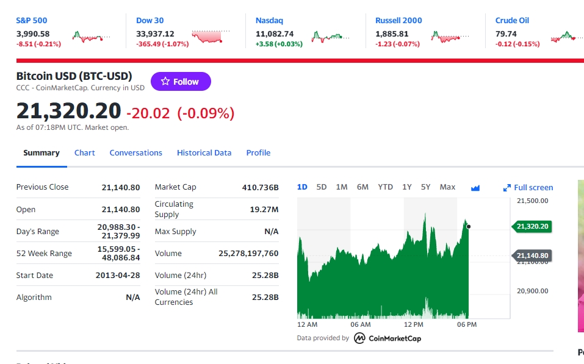Open the Crude Oil quote link
Screen dimensions: 584x364
point(512,21)
